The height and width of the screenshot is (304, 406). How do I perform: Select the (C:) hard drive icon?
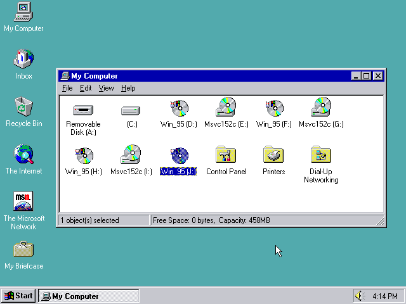click(131, 111)
